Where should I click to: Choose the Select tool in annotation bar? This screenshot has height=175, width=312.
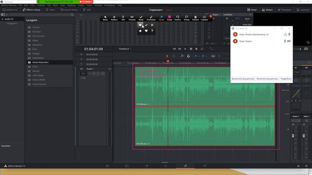point(114,18)
